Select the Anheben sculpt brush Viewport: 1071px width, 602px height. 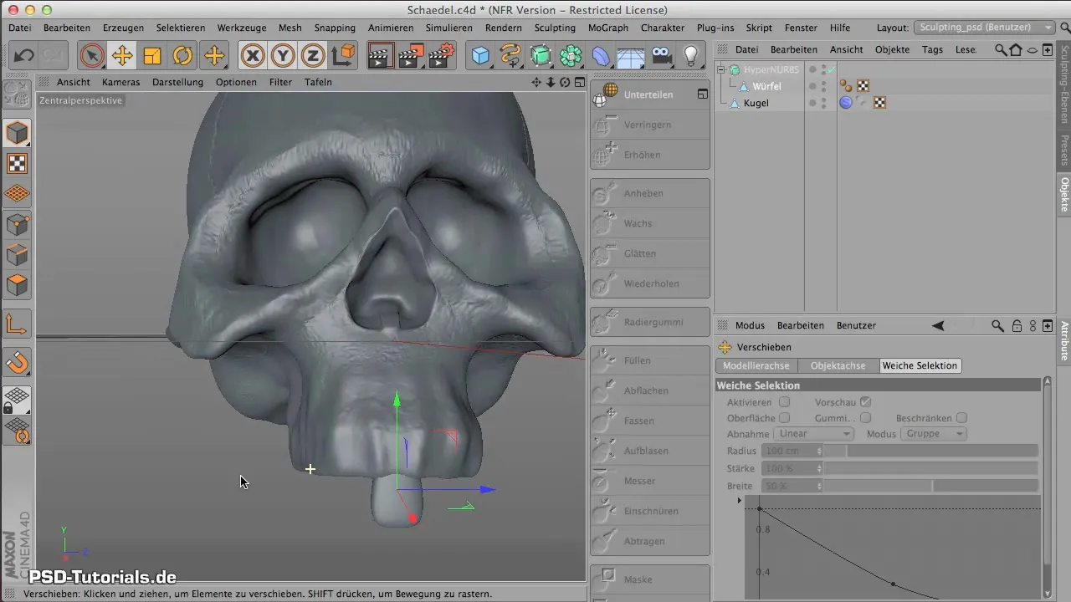click(x=650, y=193)
